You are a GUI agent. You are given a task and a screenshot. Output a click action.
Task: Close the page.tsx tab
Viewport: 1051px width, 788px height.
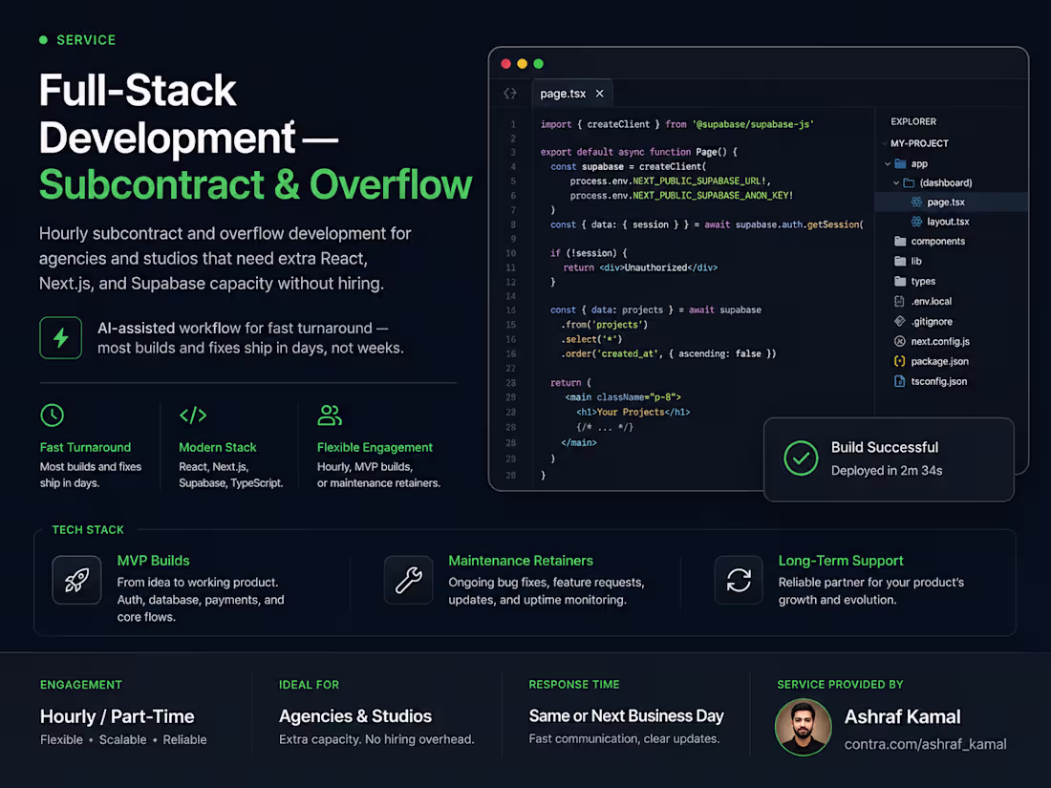click(x=600, y=94)
